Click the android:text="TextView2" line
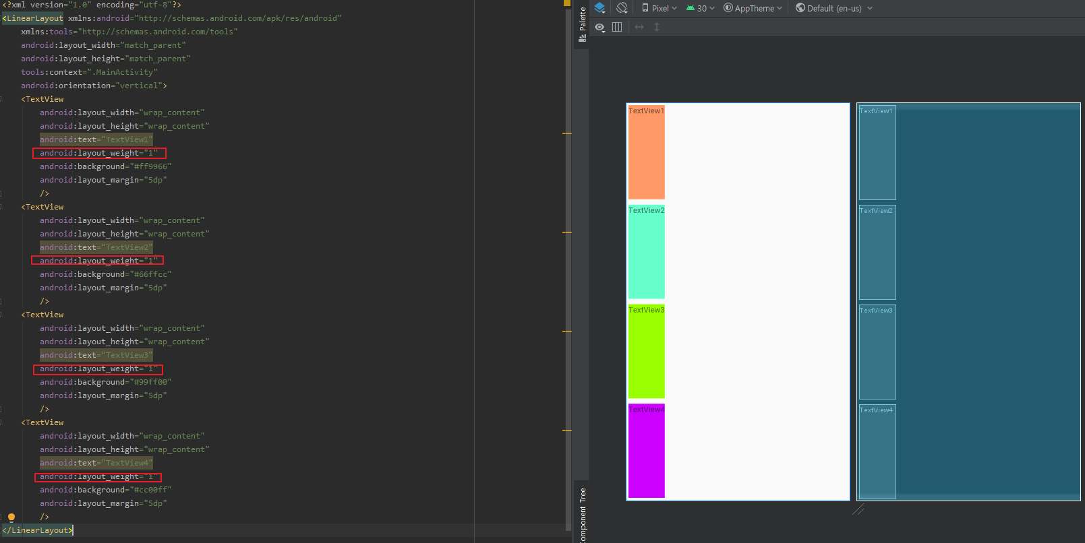The image size is (1085, 543). 96,247
